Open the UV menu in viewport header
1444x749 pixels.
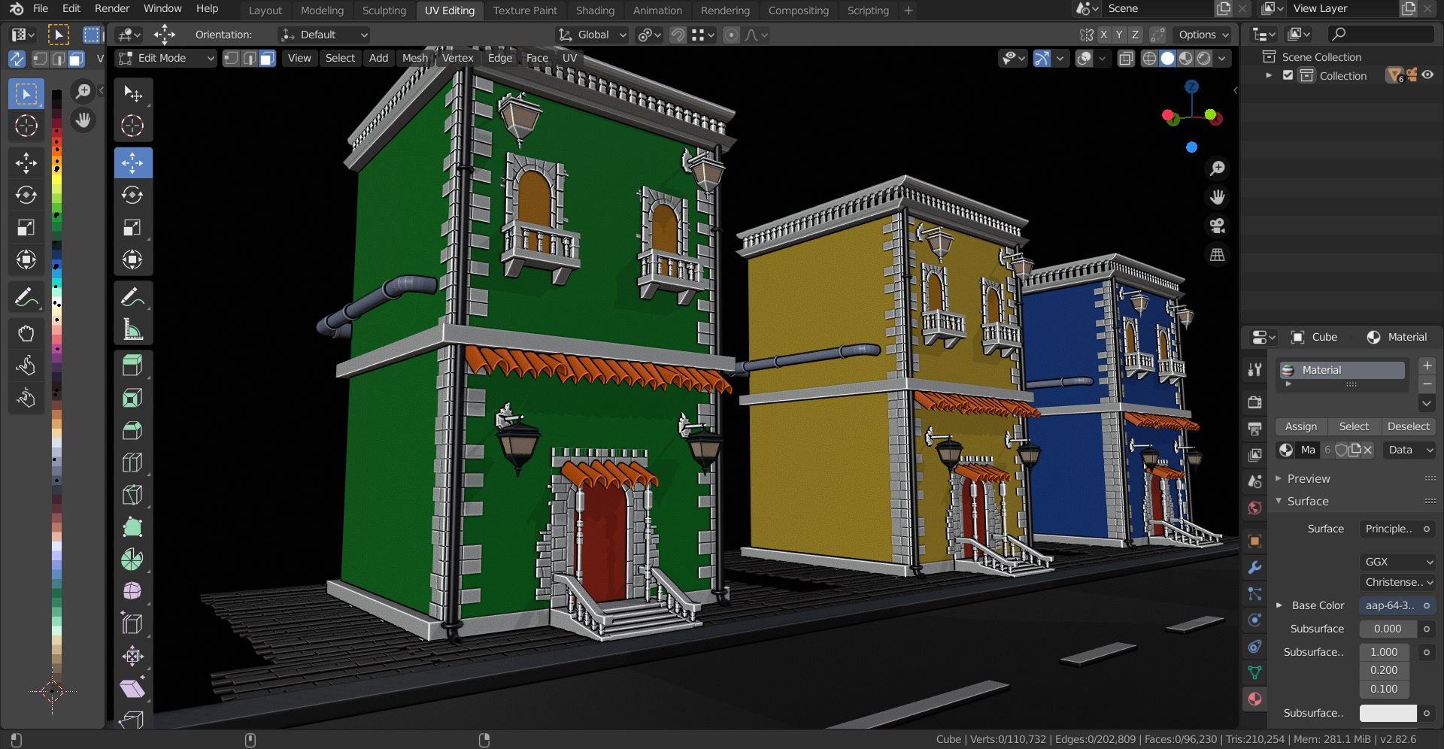(569, 58)
